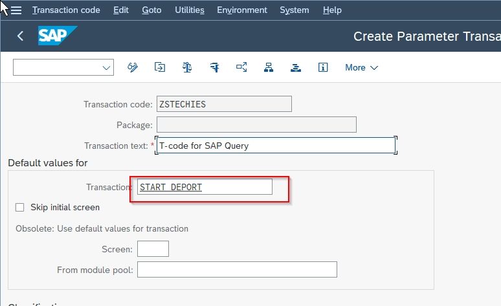Click the 'Default values for' heading
Image resolution: width=501 pixels, height=306 pixels.
pos(48,163)
